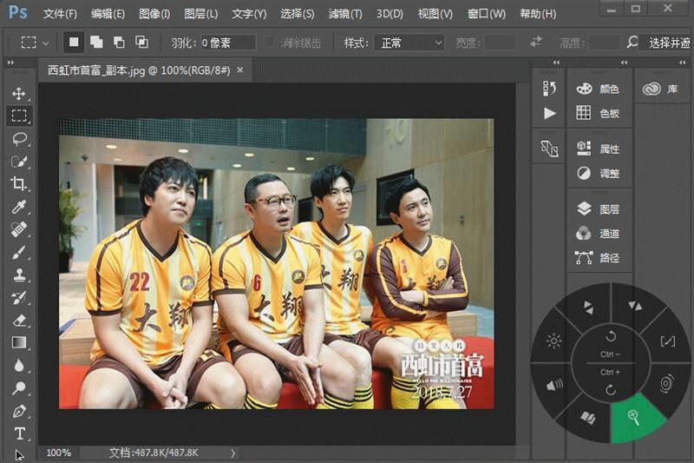Choose Intersect with Selection mode

coord(141,42)
